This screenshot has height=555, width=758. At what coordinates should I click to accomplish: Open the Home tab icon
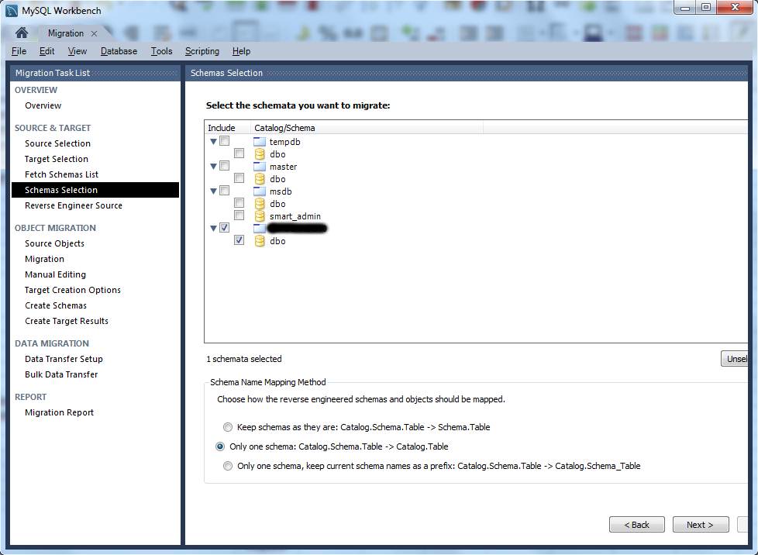pyautogui.click(x=21, y=33)
